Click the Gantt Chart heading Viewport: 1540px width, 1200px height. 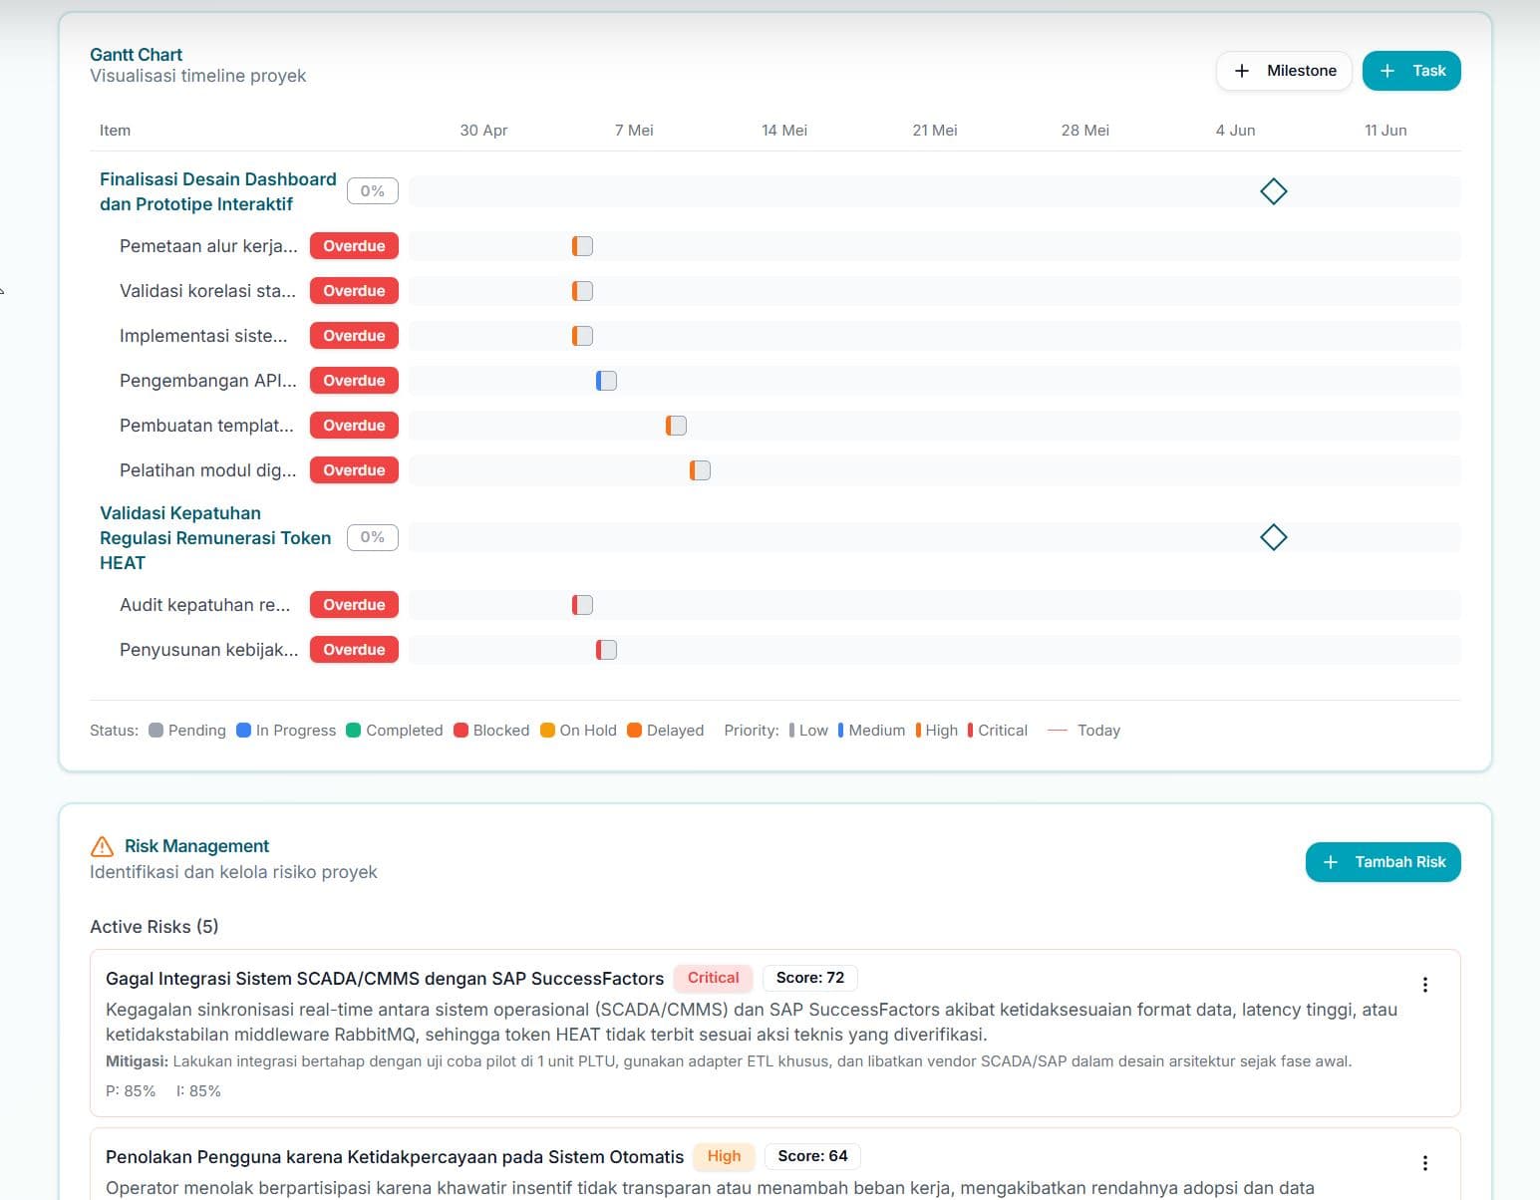tap(137, 55)
